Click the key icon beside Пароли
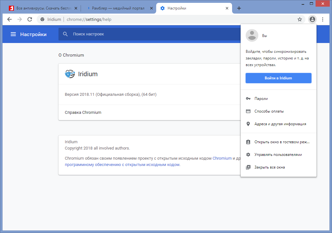The width and height of the screenshot is (332, 233). pyautogui.click(x=248, y=99)
